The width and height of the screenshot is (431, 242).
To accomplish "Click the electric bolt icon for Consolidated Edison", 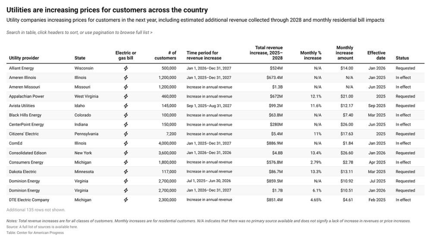I will (126, 153).
